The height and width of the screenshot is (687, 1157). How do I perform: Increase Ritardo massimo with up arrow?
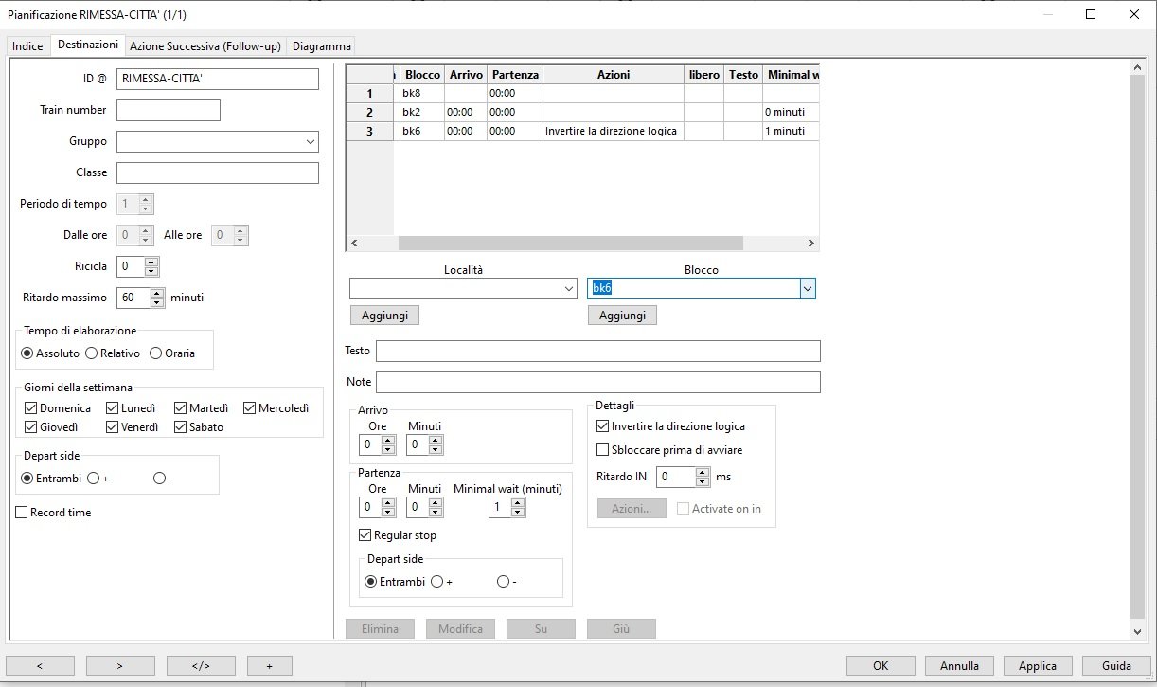pos(157,293)
